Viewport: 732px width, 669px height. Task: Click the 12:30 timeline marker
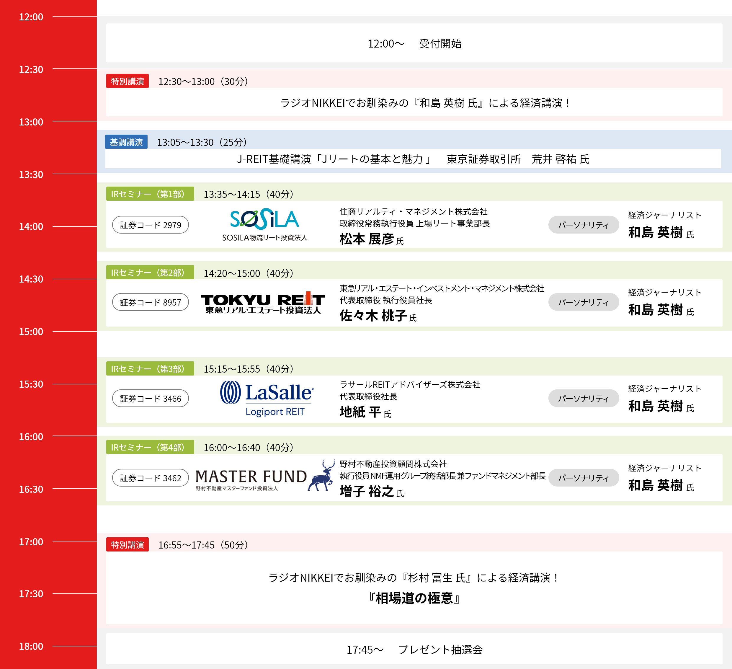click(31, 69)
